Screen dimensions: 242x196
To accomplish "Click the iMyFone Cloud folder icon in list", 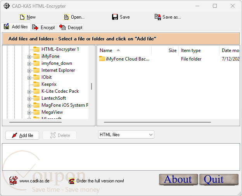I will [x=102, y=59].
